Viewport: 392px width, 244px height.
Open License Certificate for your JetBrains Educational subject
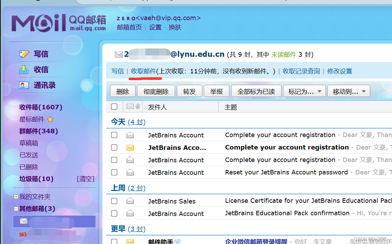[x=308, y=201]
